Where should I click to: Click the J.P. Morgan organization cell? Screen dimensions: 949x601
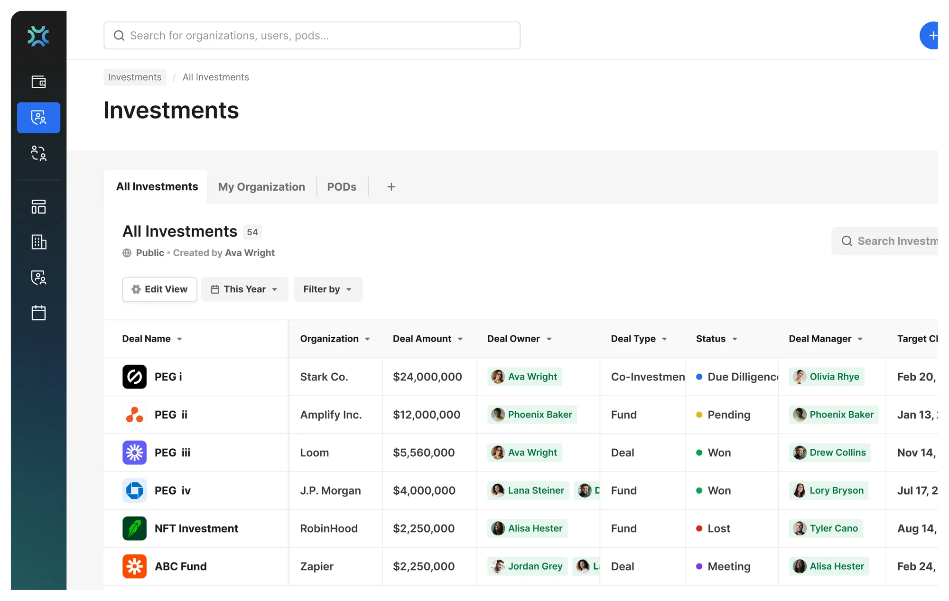(330, 490)
